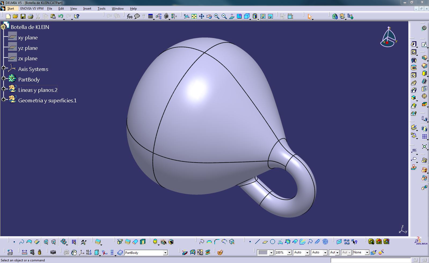429x263 pixels.
Task: Open the Insert menu
Action: tap(87, 9)
